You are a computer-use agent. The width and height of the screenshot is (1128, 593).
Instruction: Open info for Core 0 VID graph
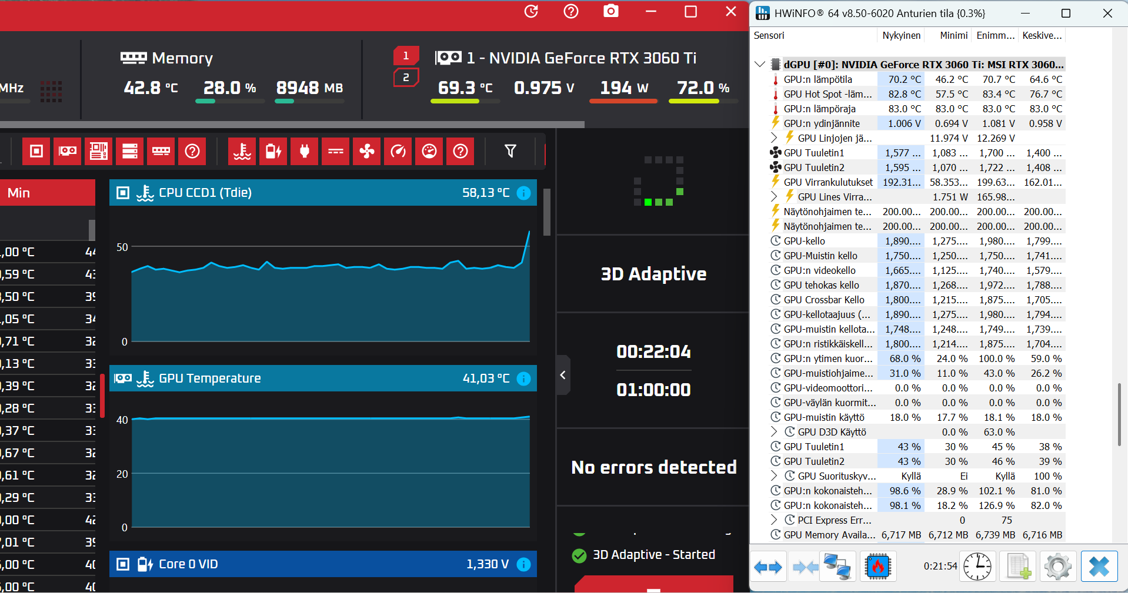click(x=523, y=564)
